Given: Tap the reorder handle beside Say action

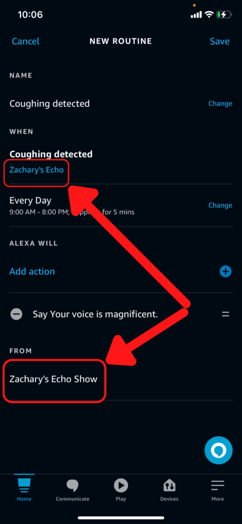Looking at the screenshot, I should (x=226, y=314).
